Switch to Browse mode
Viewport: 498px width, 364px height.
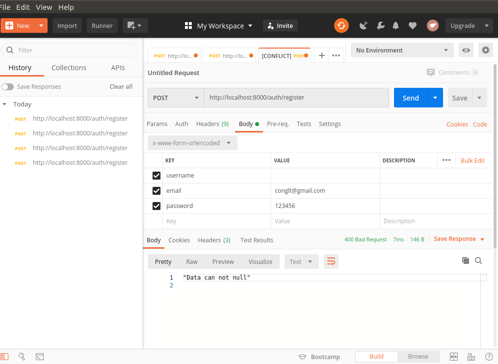click(x=418, y=356)
